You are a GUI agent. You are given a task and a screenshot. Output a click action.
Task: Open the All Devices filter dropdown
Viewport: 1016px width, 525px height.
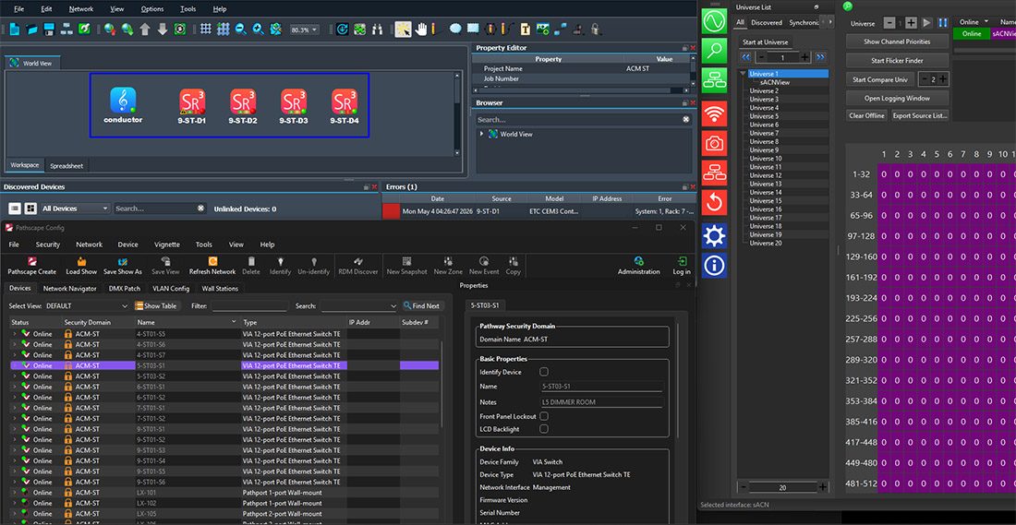75,209
